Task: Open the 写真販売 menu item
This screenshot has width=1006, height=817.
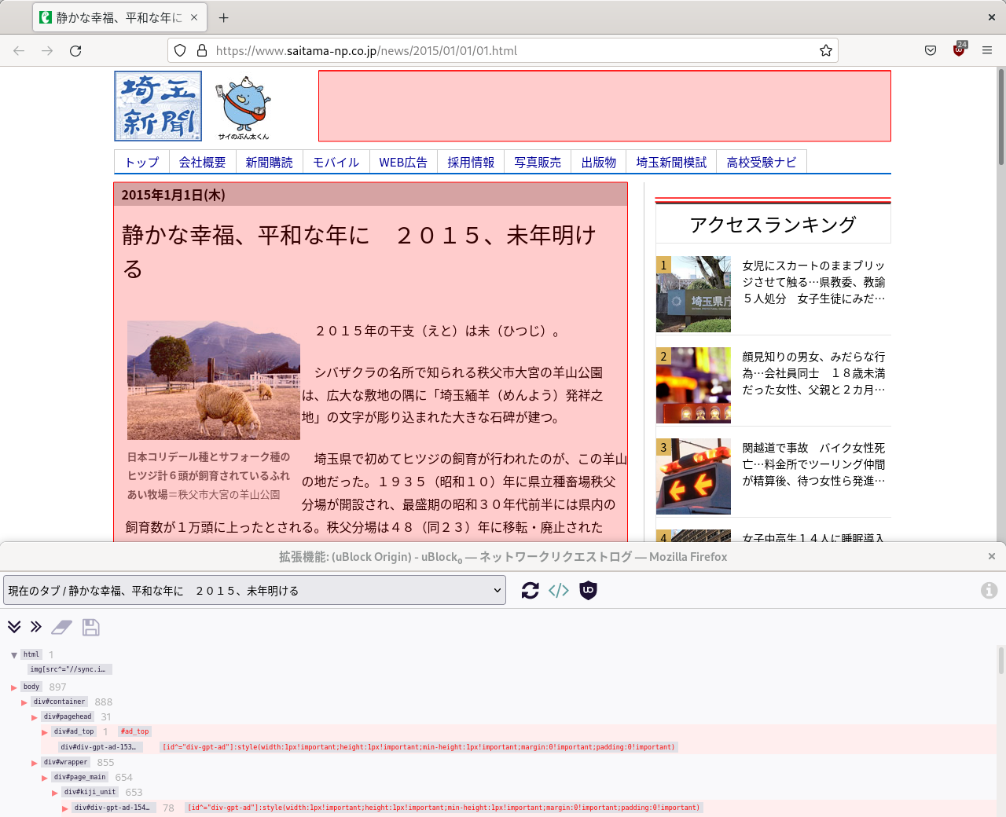Action: 538,162
